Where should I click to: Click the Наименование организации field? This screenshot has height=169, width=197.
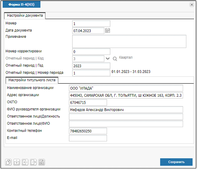pos(126,88)
